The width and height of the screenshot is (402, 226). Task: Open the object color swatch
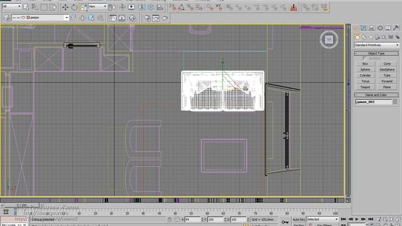395,102
